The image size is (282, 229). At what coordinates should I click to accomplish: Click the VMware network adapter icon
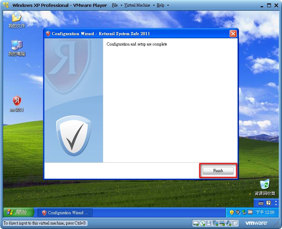pos(215,223)
